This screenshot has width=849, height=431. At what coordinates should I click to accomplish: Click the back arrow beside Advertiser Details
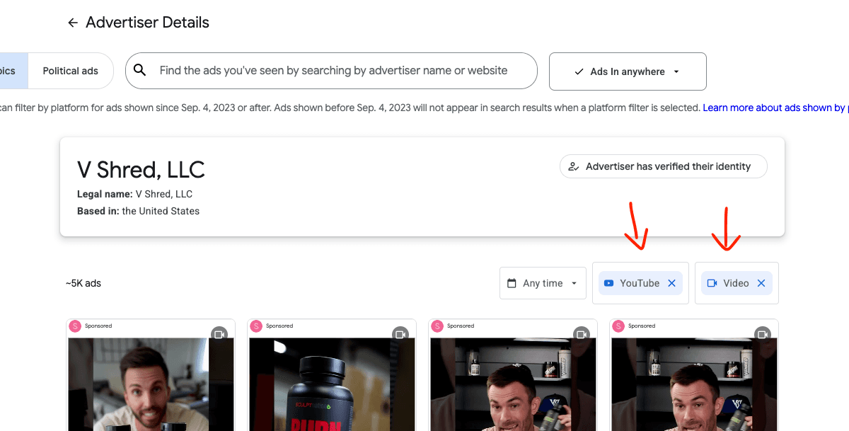click(x=72, y=22)
